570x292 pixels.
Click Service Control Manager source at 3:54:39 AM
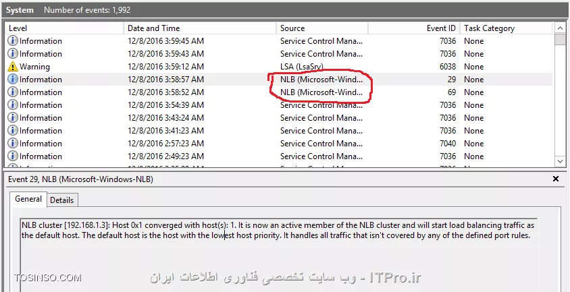(321, 105)
